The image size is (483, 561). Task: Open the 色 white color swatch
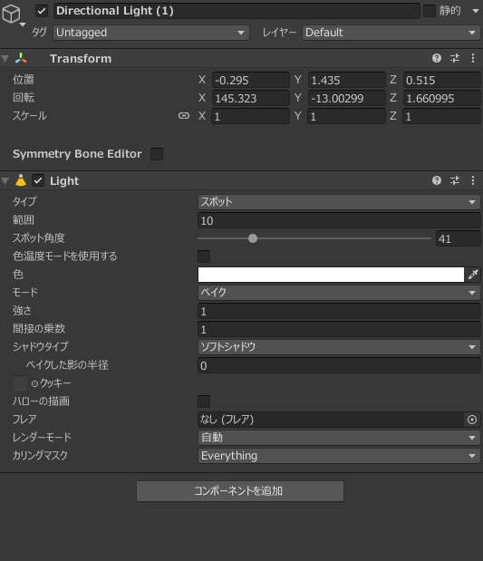(331, 275)
